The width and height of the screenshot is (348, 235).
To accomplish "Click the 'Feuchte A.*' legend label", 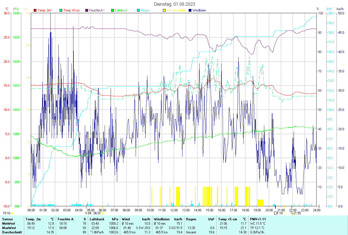I will point(97,10).
